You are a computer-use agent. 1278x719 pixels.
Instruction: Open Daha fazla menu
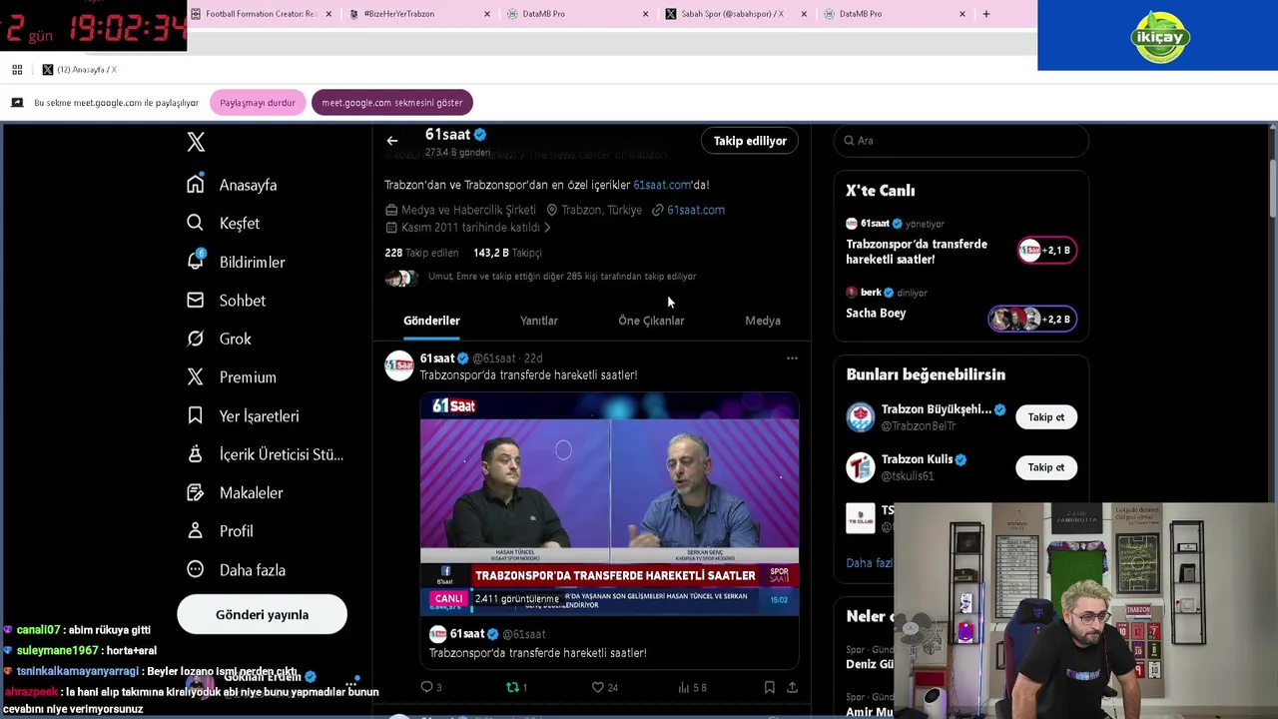(236, 569)
